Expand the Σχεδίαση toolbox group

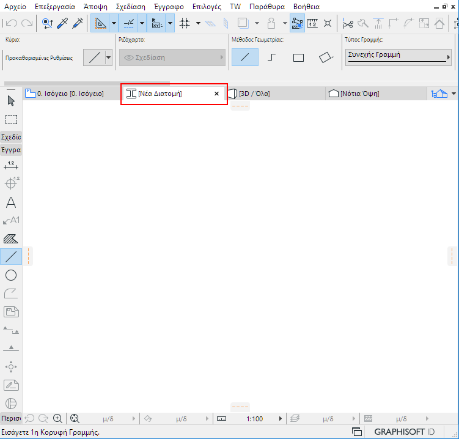11,137
